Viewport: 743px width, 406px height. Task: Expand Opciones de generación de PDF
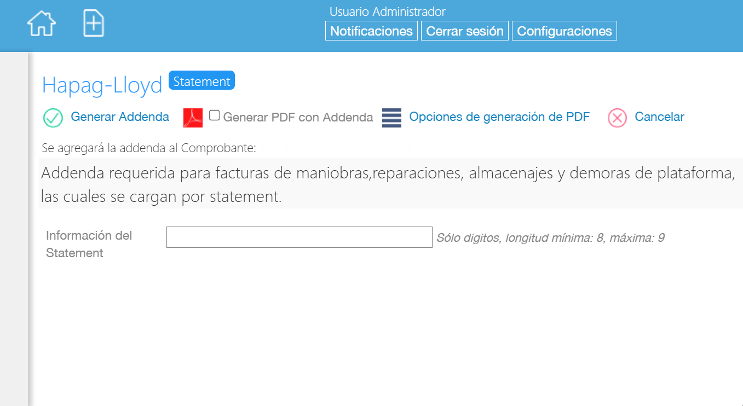pyautogui.click(x=499, y=117)
